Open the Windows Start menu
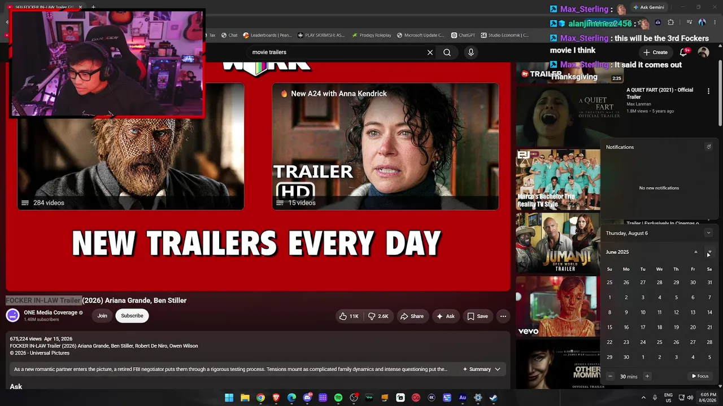Viewport: 723px width, 406px height. [229, 398]
